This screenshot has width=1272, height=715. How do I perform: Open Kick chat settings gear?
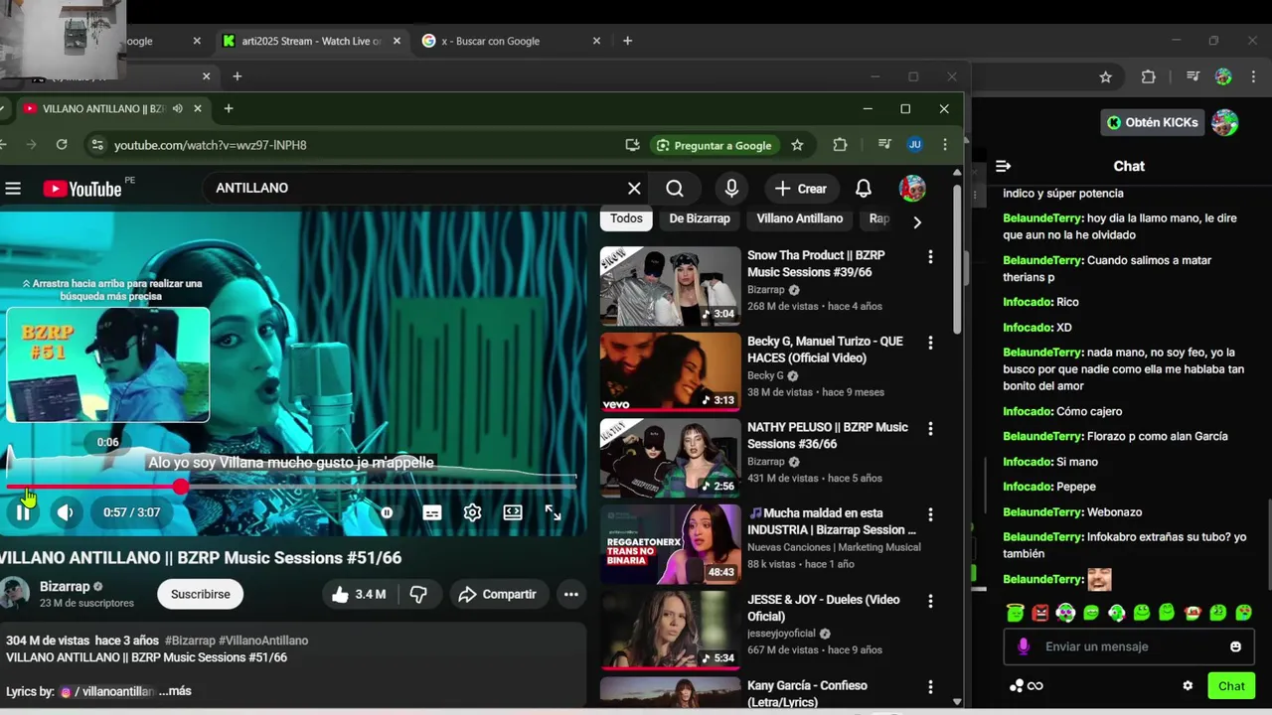pos(1188,686)
